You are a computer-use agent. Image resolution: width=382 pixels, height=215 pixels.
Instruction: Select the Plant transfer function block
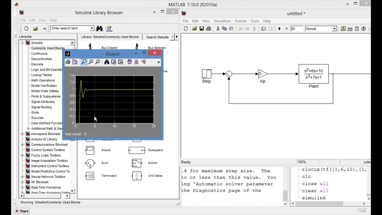pos(314,74)
